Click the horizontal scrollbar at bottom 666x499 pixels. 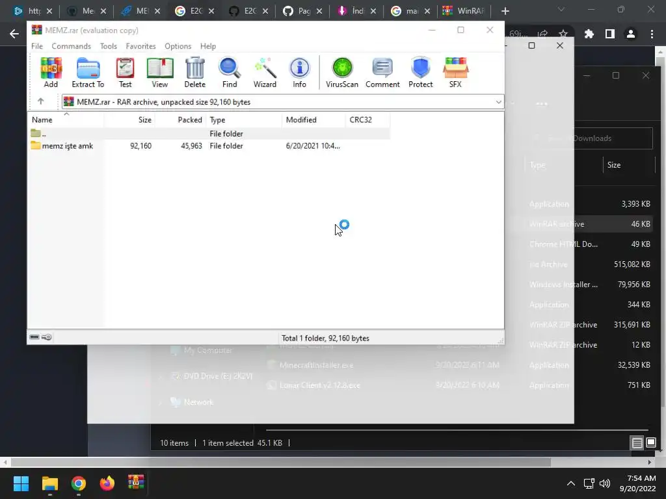click(280, 462)
